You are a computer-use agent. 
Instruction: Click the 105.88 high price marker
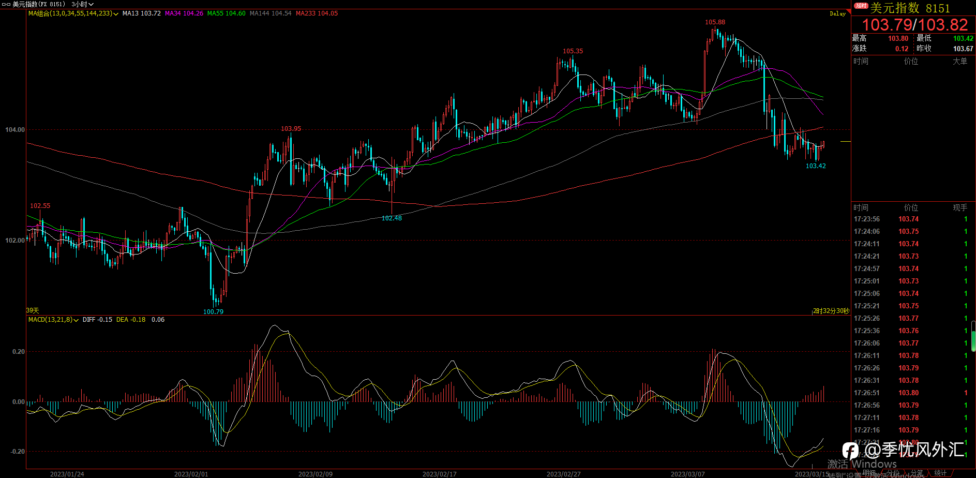coord(715,22)
